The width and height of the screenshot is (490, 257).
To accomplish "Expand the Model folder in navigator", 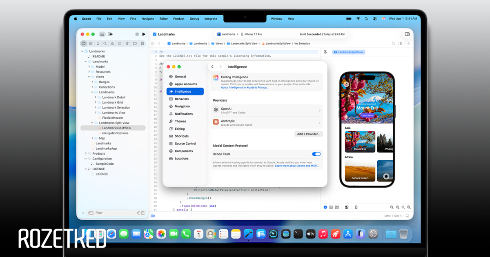I will coord(89,66).
